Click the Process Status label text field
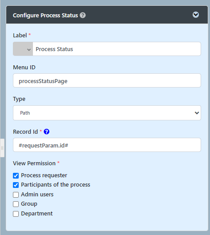Image resolution: width=210 pixels, height=235 pixels. pos(117,49)
